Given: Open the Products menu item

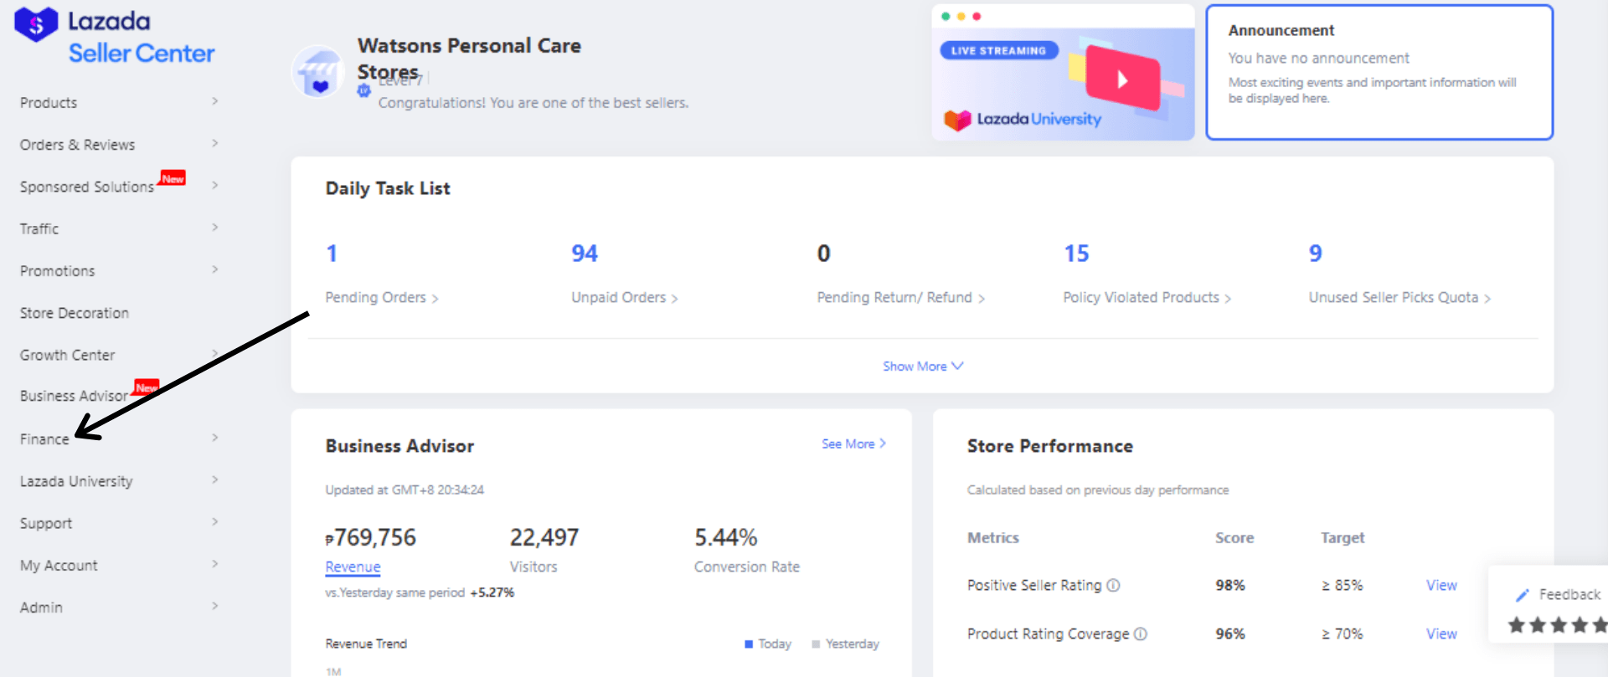Looking at the screenshot, I should coord(49,103).
